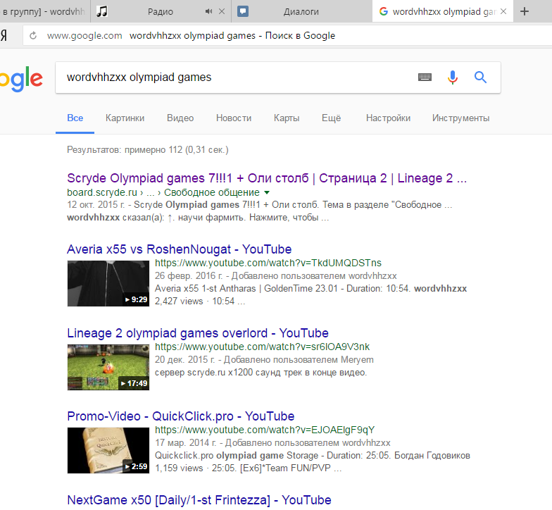
Task: Click inside the Google search input field
Action: pos(232,77)
